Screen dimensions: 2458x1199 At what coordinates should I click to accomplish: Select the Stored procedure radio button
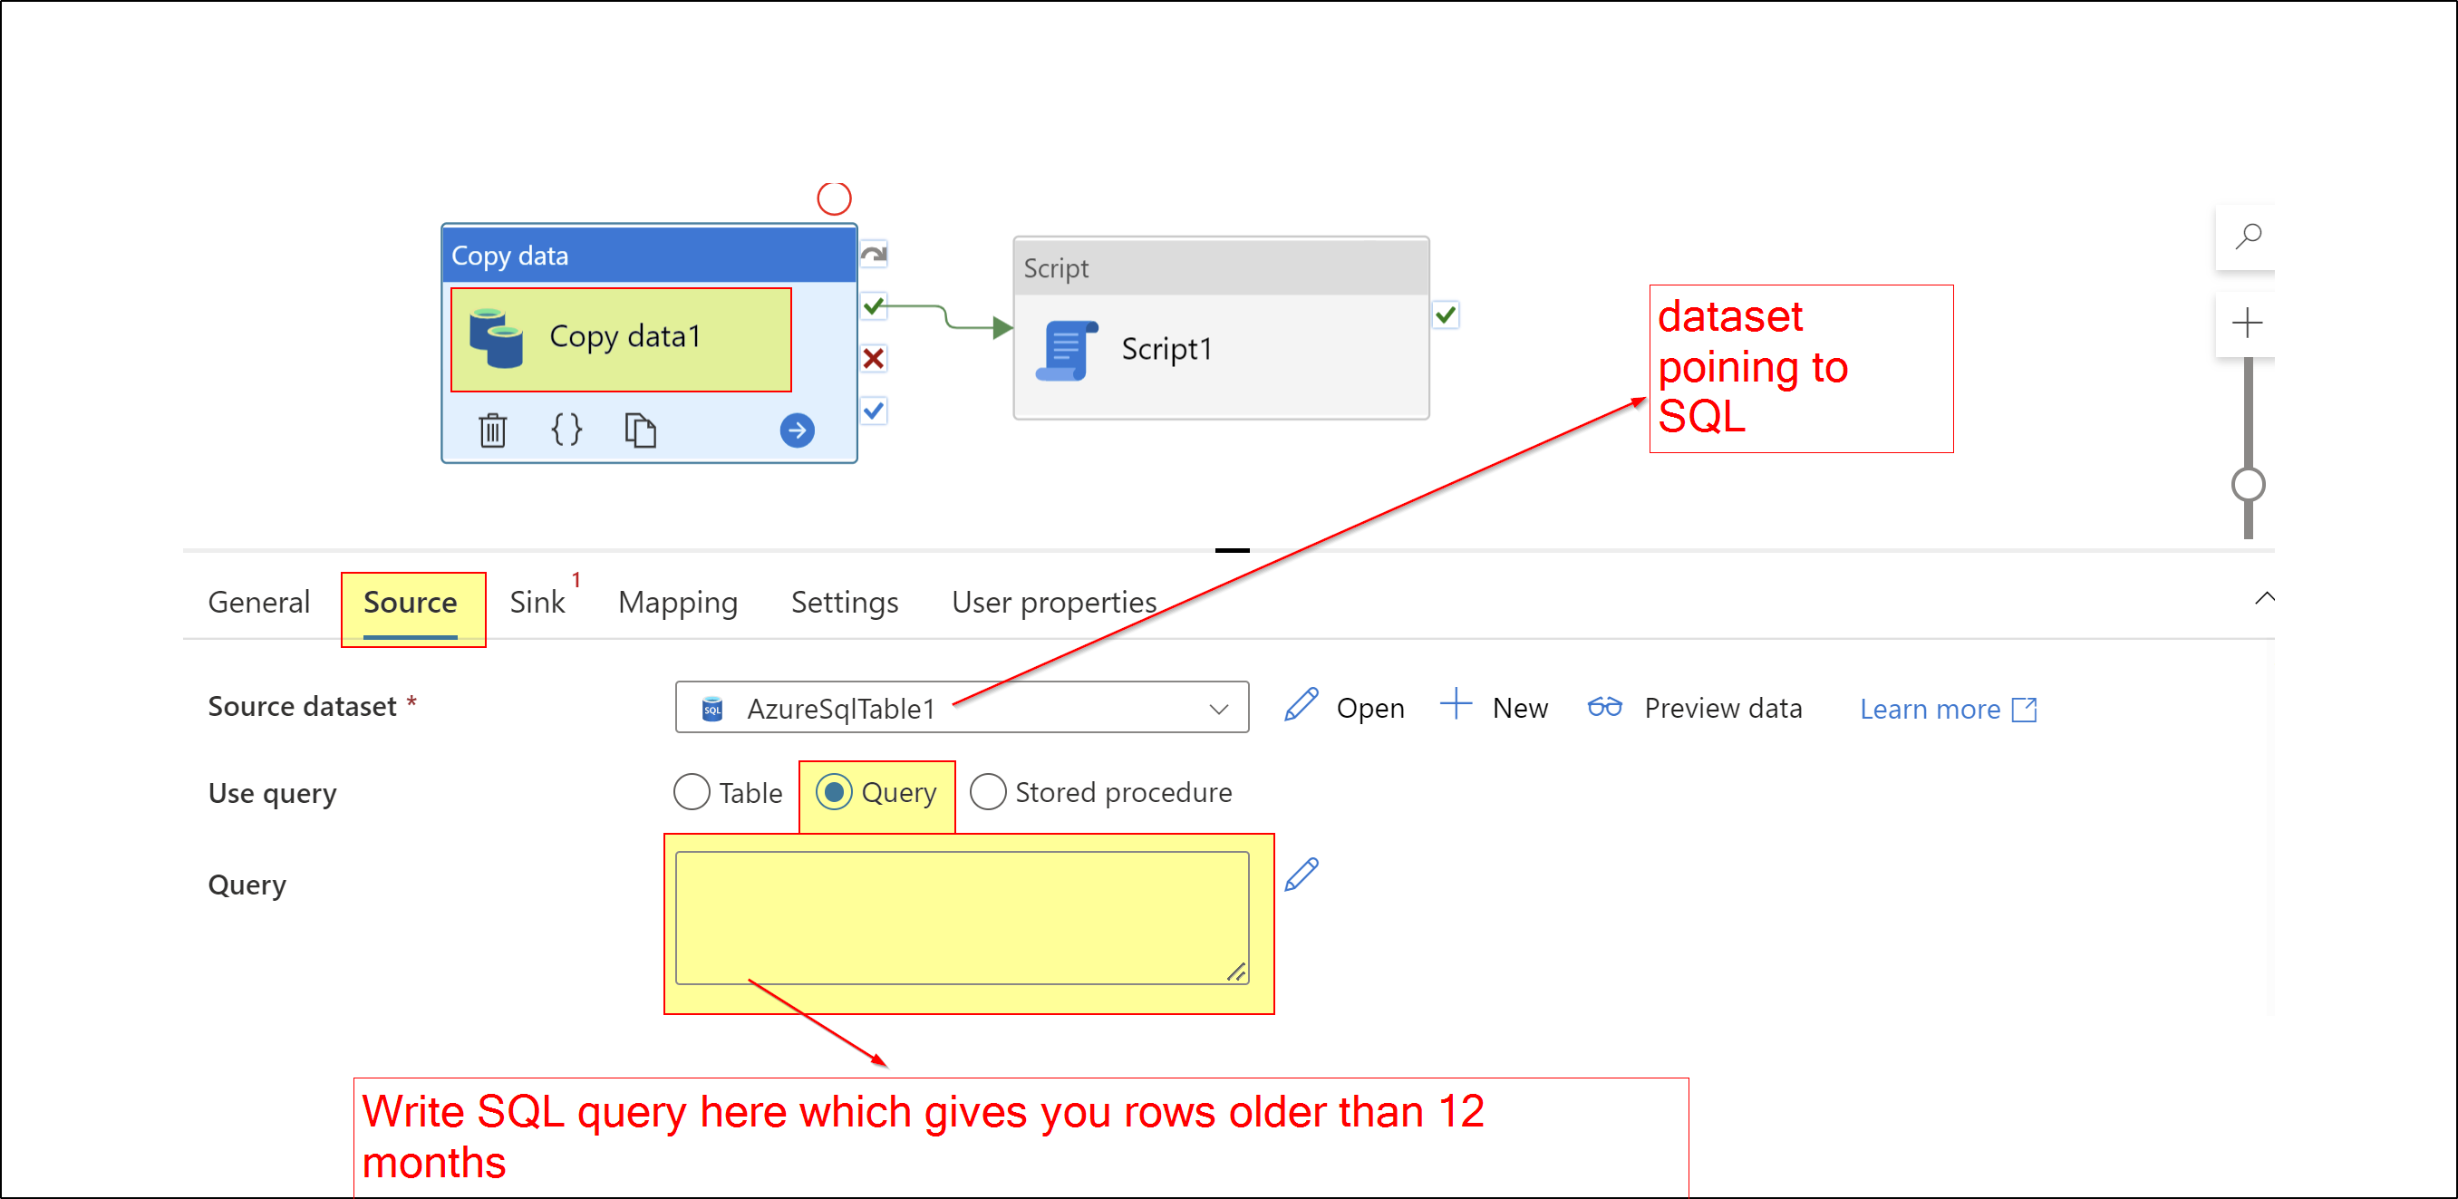tap(989, 792)
